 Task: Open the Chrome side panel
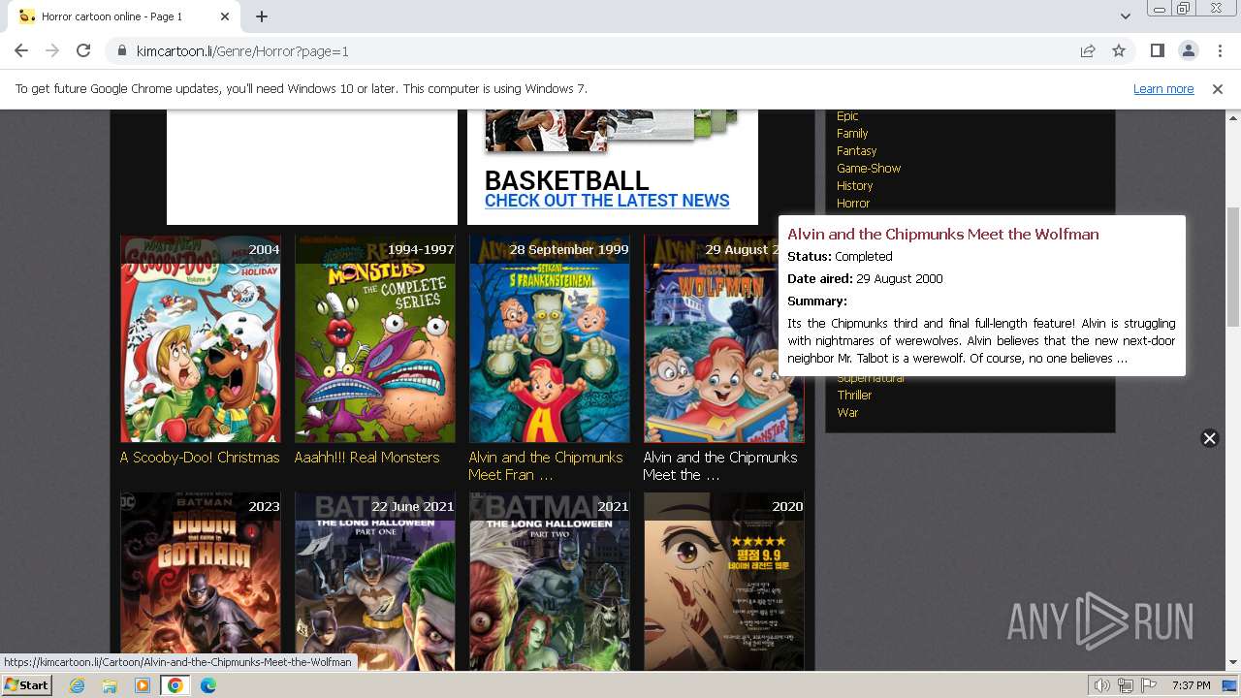click(1157, 50)
